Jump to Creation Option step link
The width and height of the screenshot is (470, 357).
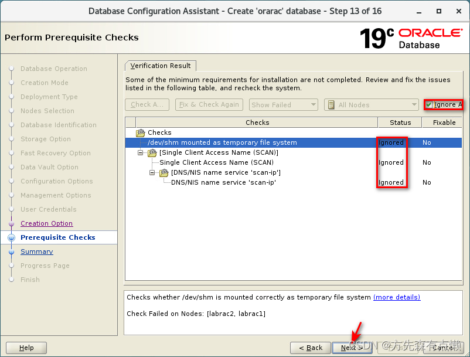click(x=47, y=223)
